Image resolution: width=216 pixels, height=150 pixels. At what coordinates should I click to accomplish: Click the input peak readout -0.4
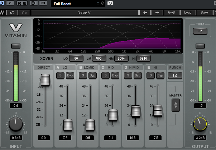[x=15, y=106]
